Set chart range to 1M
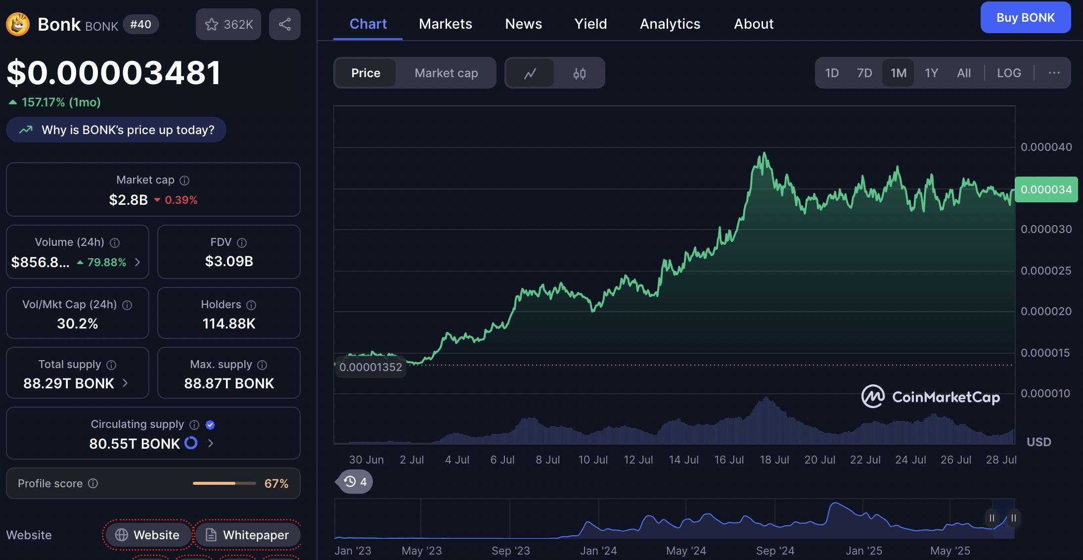Image resolution: width=1083 pixels, height=560 pixels. [x=898, y=73]
